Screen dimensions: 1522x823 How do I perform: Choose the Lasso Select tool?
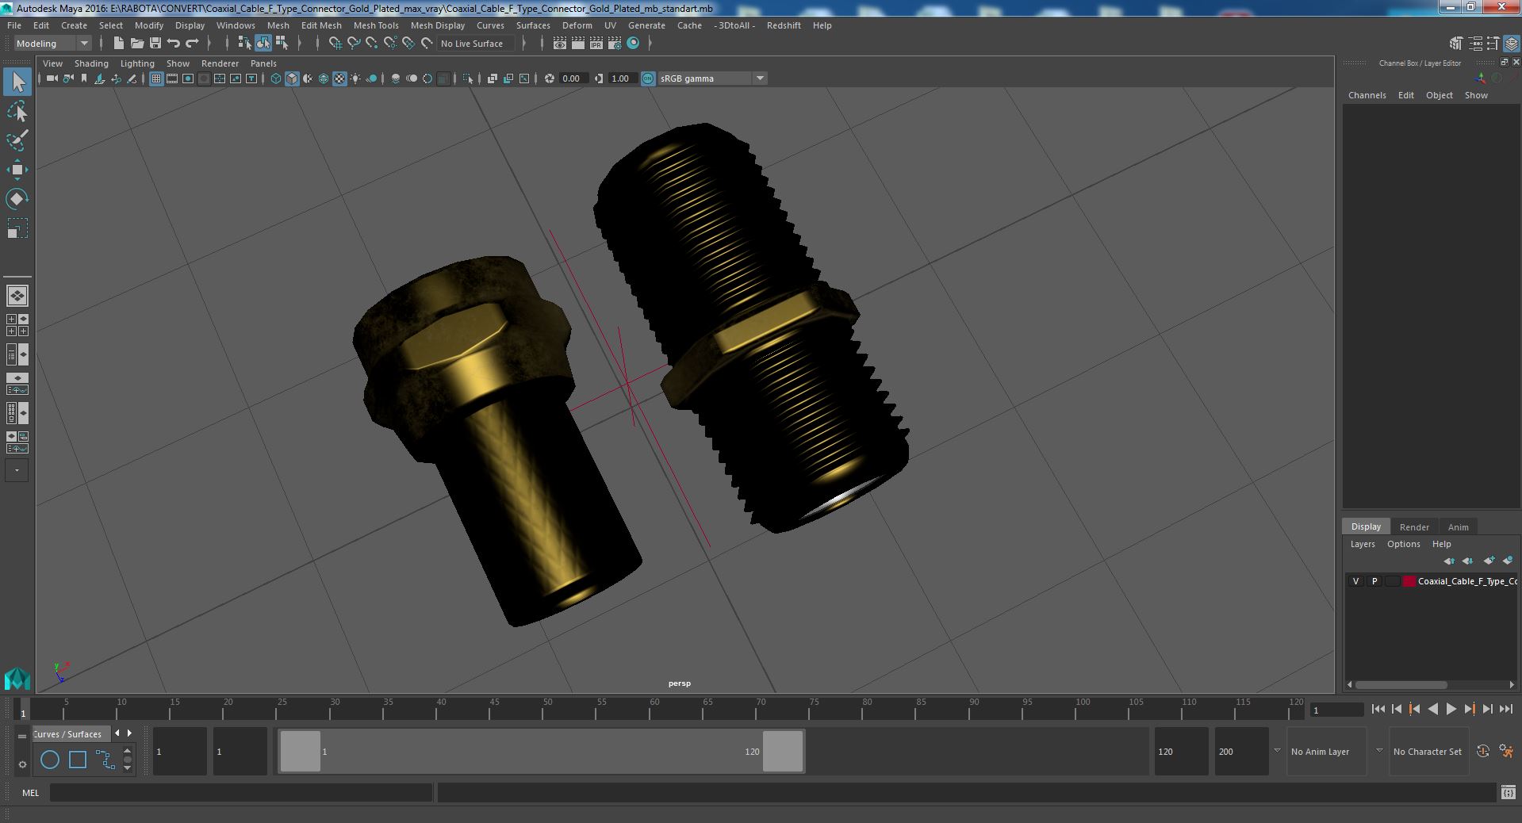pyautogui.click(x=17, y=112)
